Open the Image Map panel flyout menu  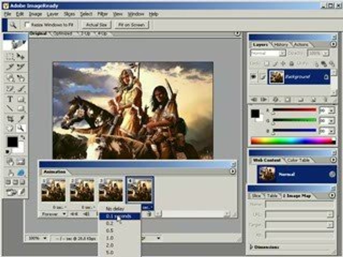(332, 195)
